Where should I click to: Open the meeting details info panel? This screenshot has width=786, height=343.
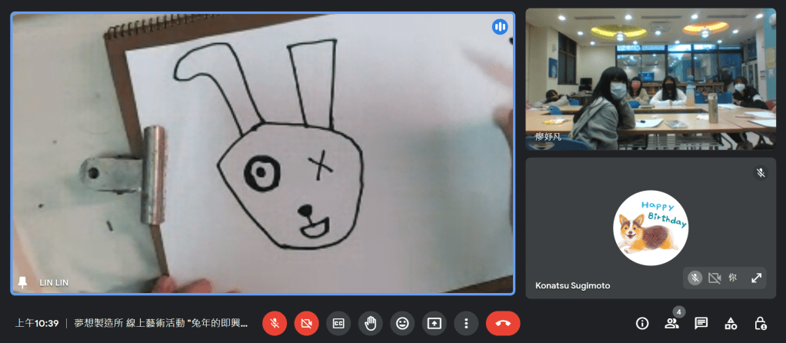coord(642,323)
